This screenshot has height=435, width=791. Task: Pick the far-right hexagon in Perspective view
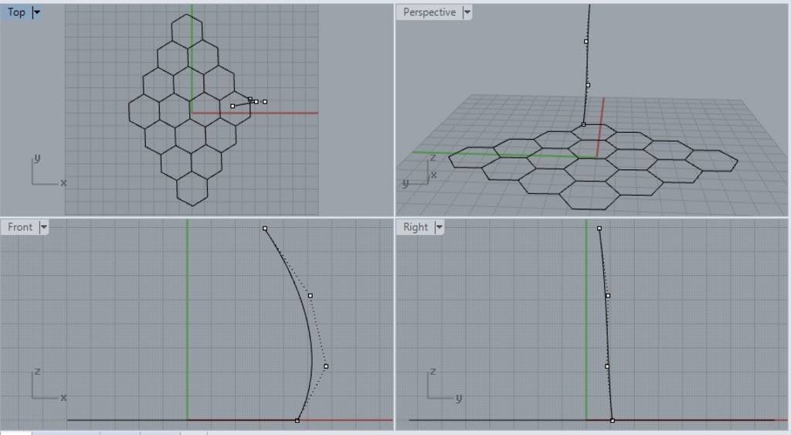(x=711, y=161)
